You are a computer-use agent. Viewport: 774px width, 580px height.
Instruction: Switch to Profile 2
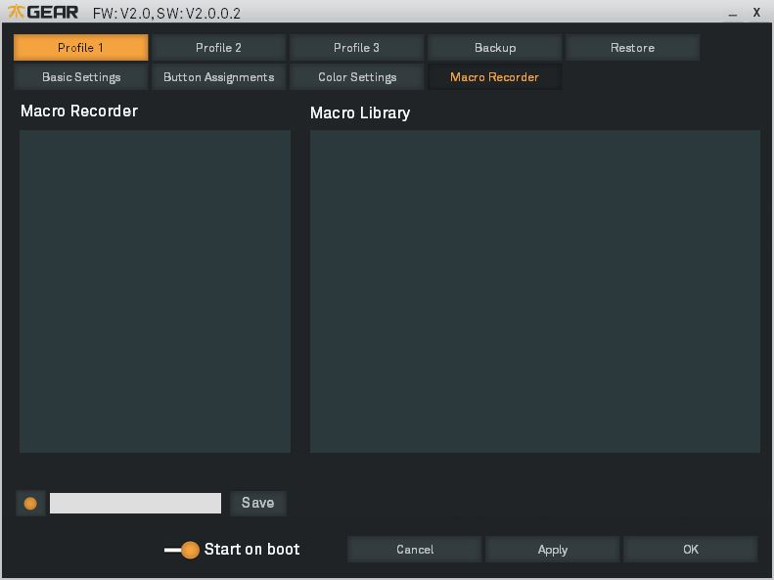pyautogui.click(x=218, y=48)
